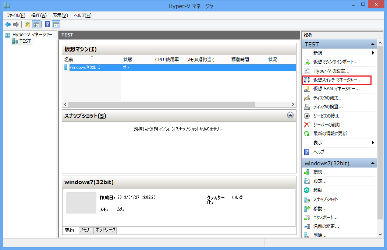Click the エクスポート icon
Viewport: 387px width, 250px height.
307,217
